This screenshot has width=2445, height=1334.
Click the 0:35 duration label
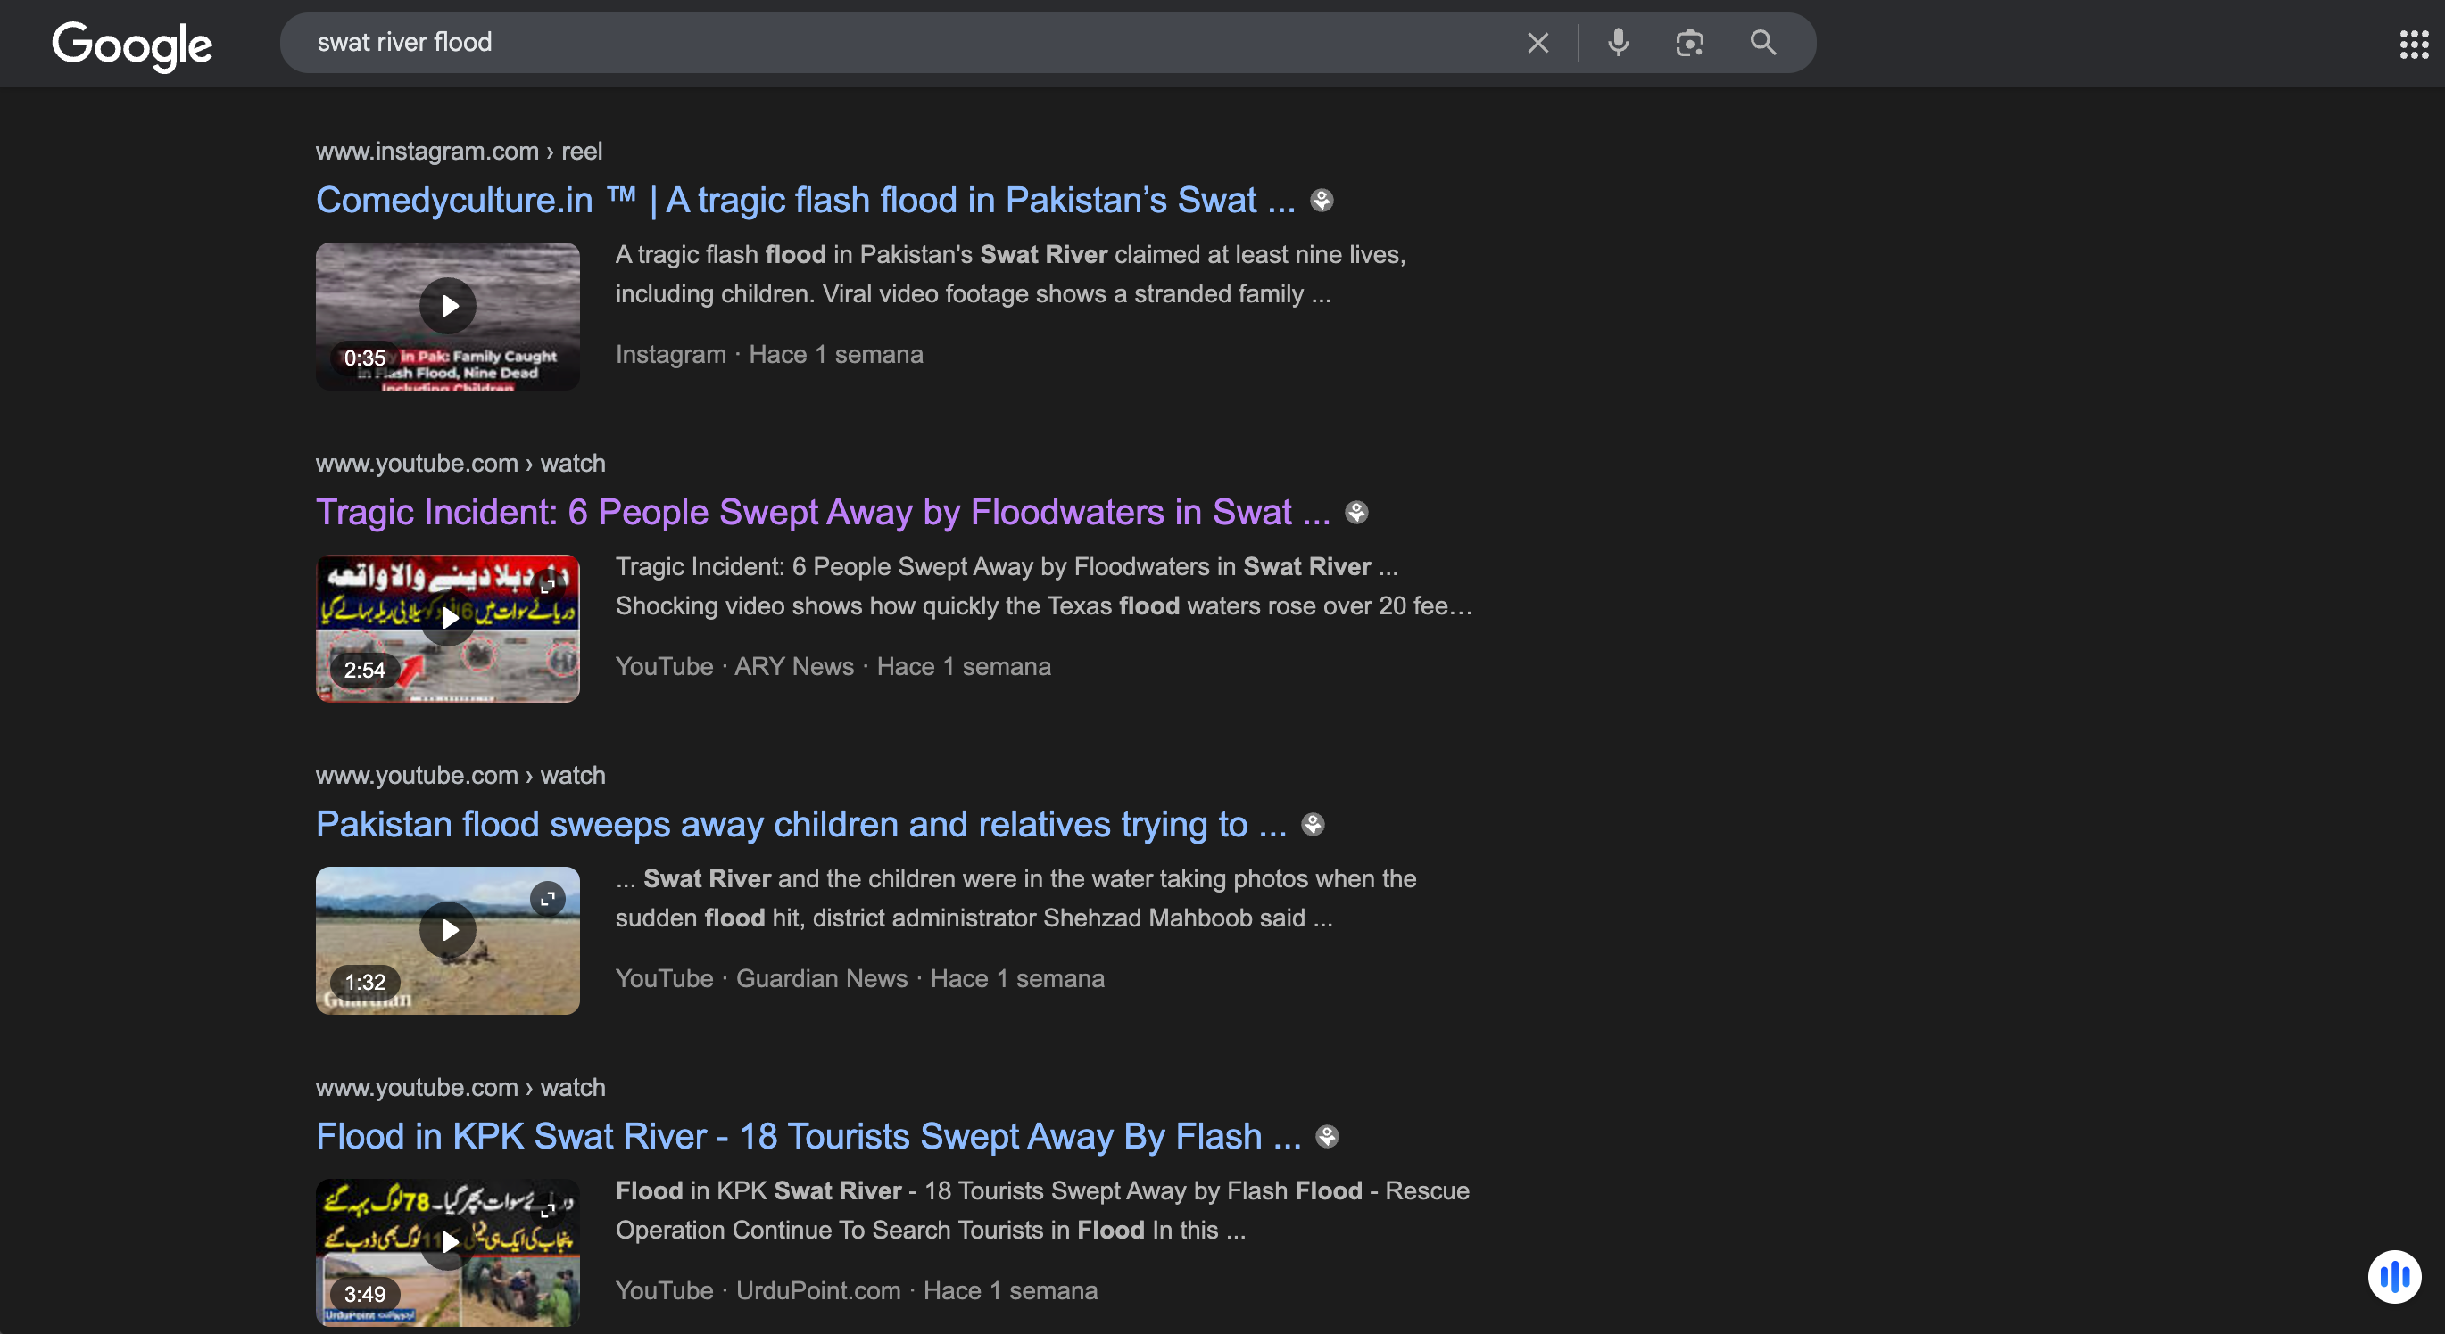pyautogui.click(x=364, y=358)
